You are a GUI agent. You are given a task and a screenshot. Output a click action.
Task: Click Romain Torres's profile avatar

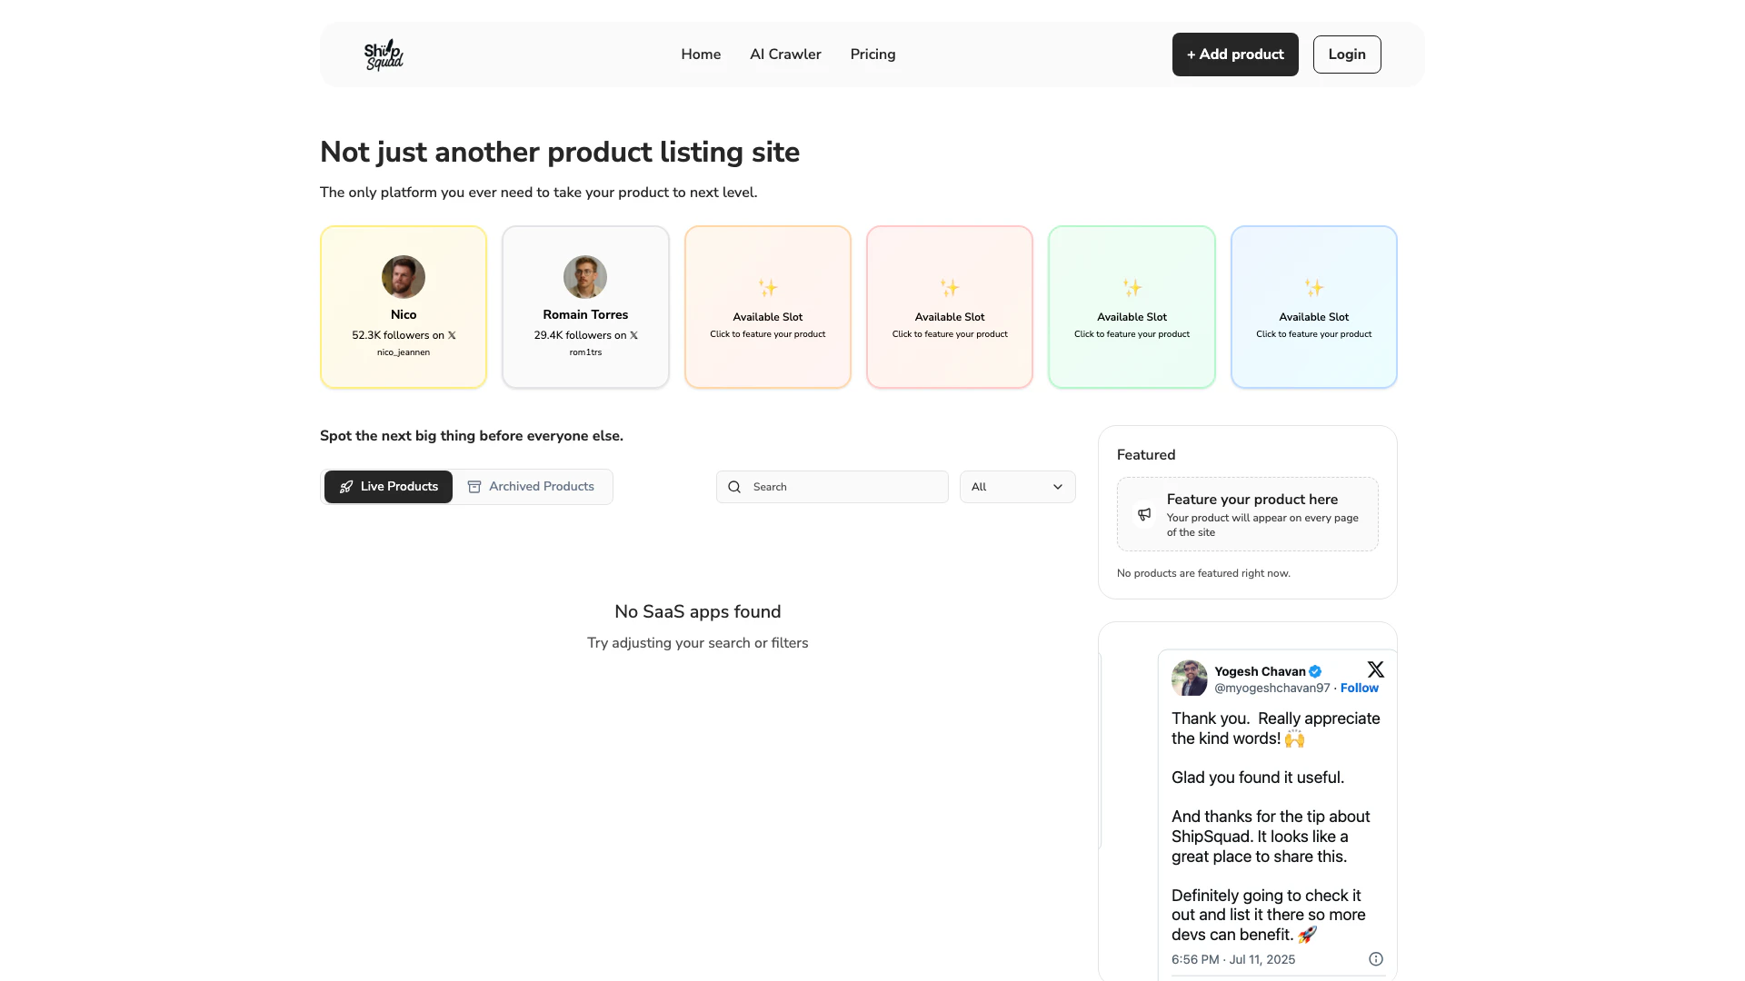[x=585, y=277]
